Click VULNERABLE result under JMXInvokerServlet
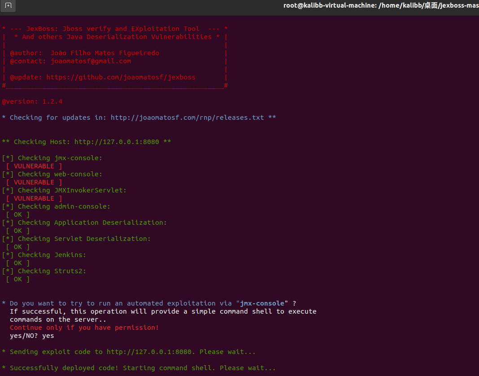 pyautogui.click(x=34, y=199)
